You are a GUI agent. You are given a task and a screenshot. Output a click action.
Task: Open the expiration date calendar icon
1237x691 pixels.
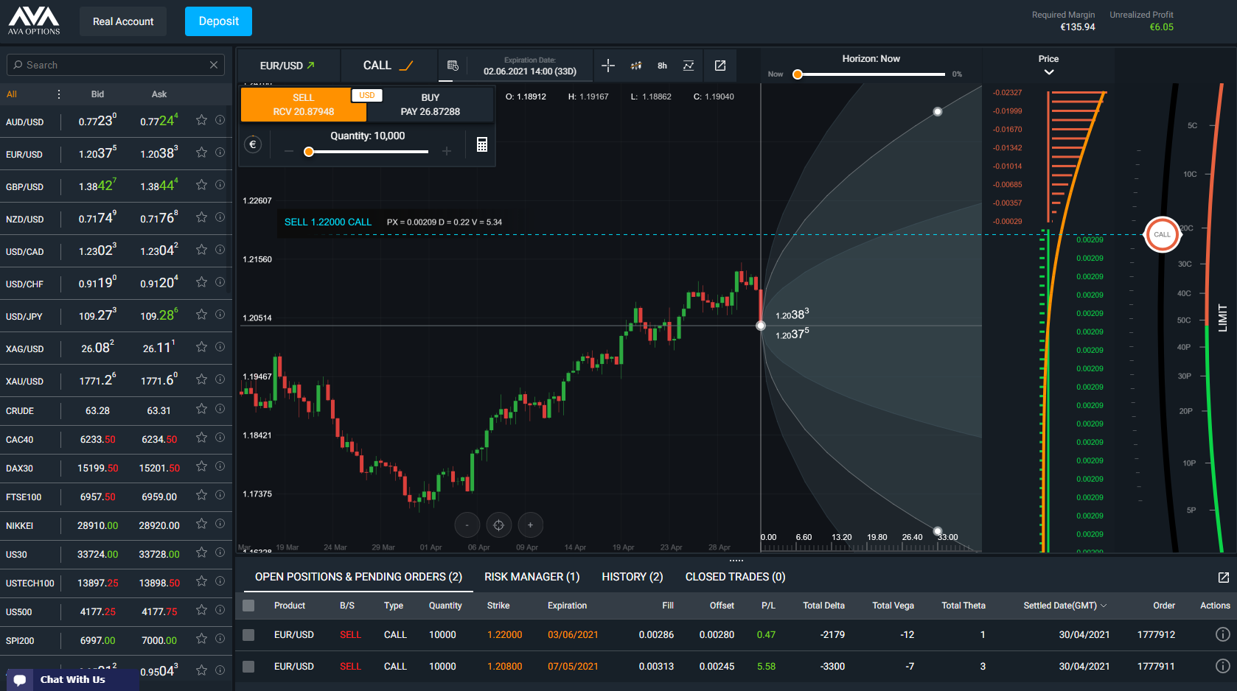click(x=453, y=66)
